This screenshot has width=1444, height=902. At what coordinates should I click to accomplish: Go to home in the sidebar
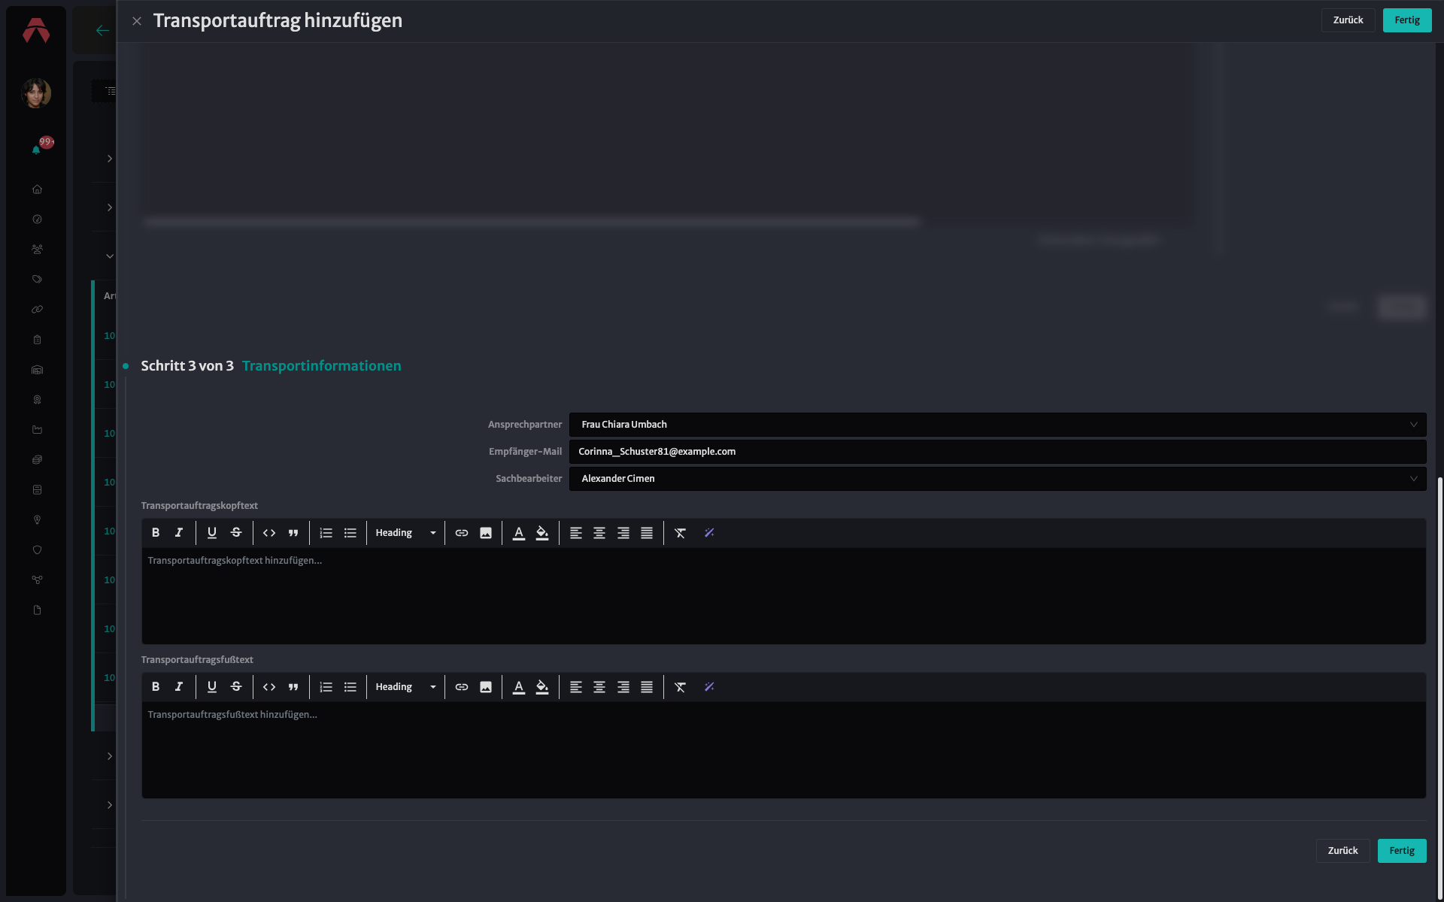[37, 189]
